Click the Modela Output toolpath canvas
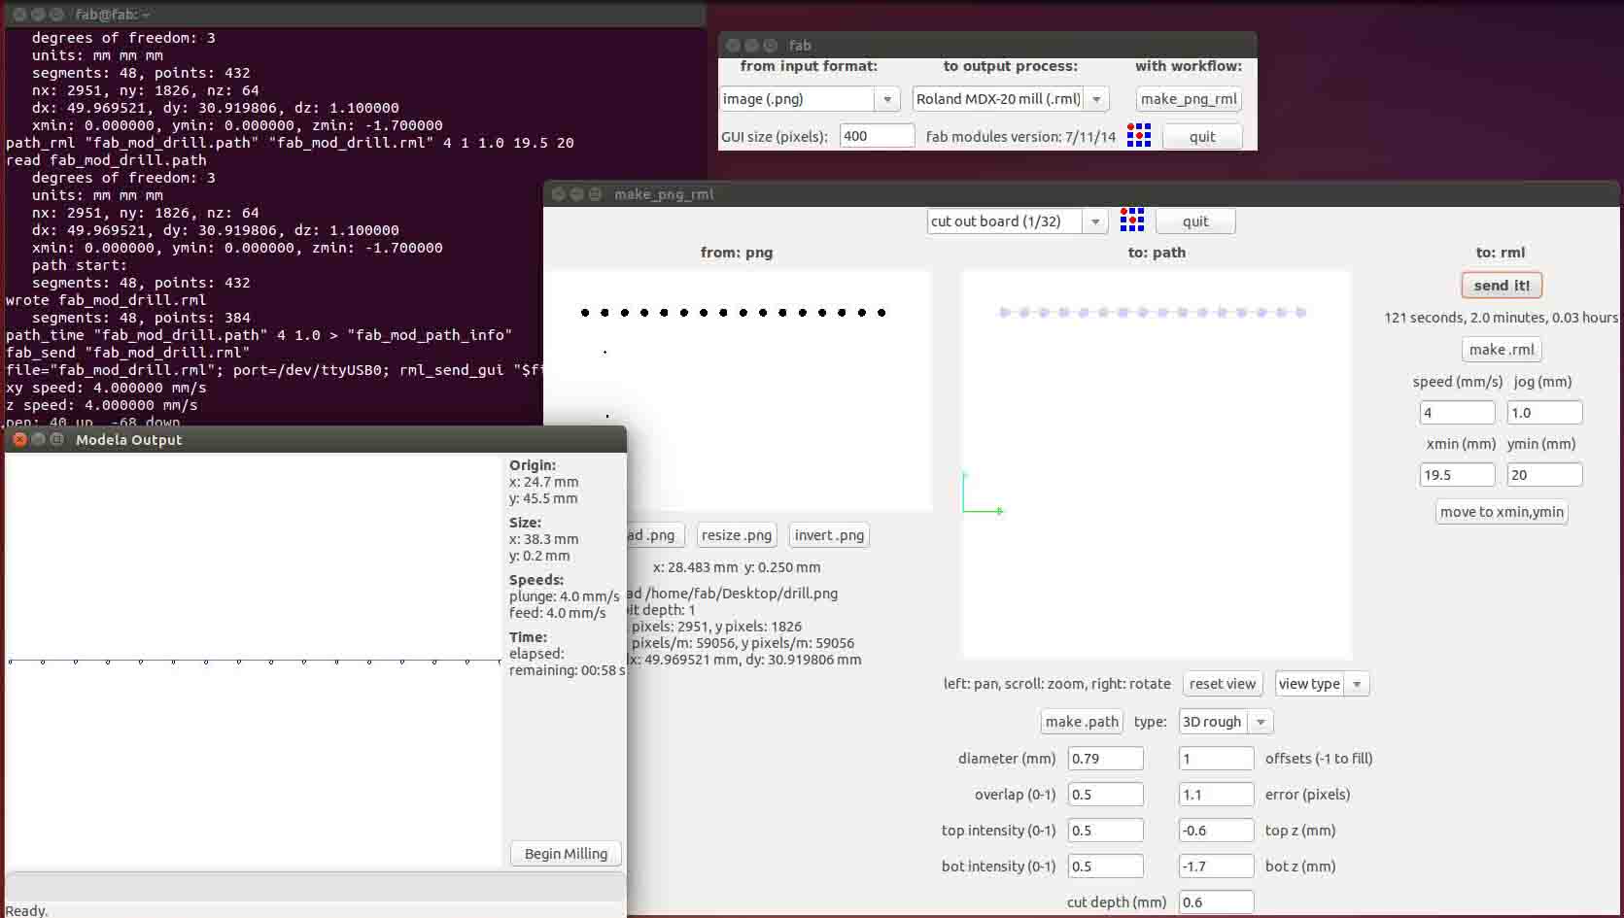Screen dimensions: 1624x918 pos(253,660)
